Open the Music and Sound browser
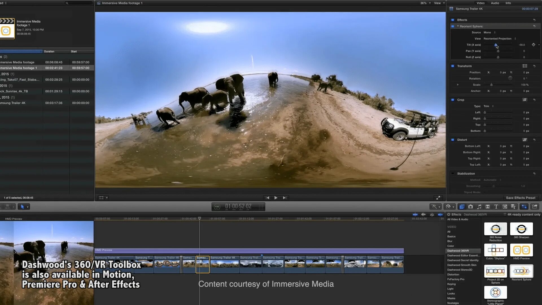 coord(479,207)
